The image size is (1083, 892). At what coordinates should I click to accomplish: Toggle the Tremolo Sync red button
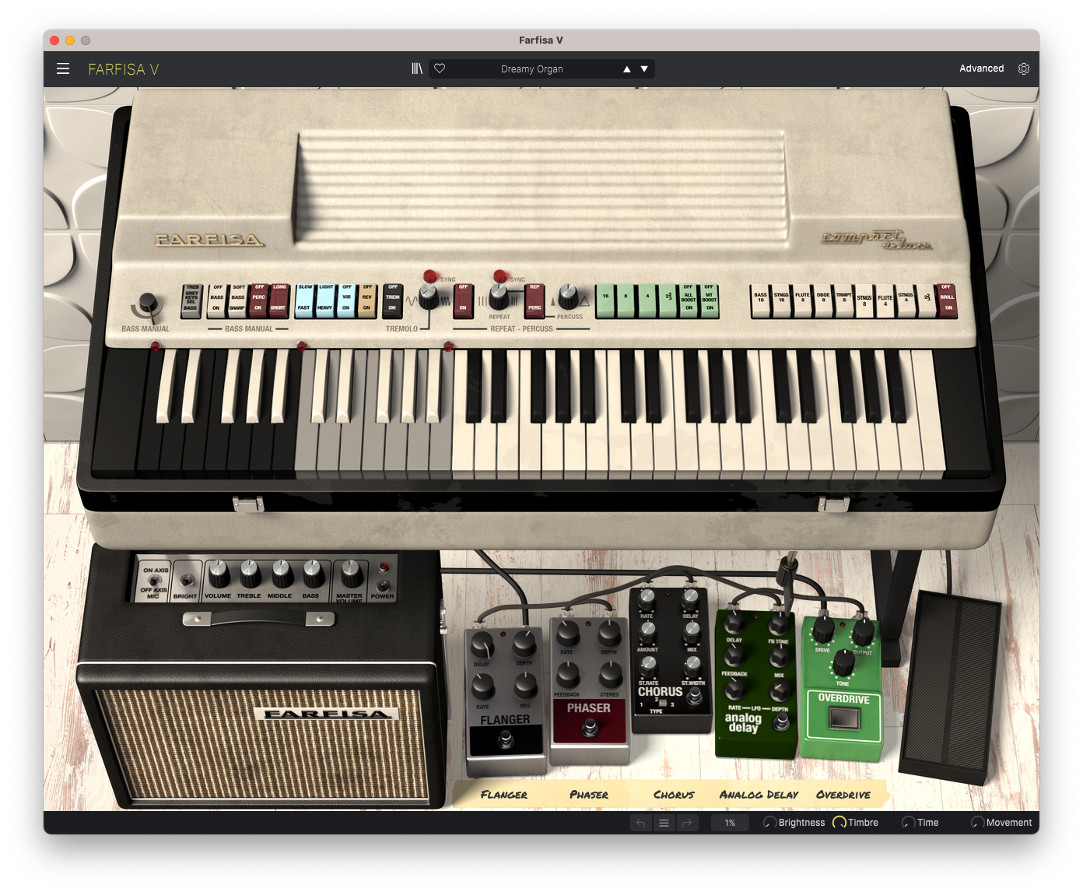[x=430, y=276]
